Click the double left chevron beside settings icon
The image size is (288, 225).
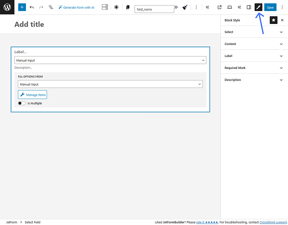click(x=239, y=7)
